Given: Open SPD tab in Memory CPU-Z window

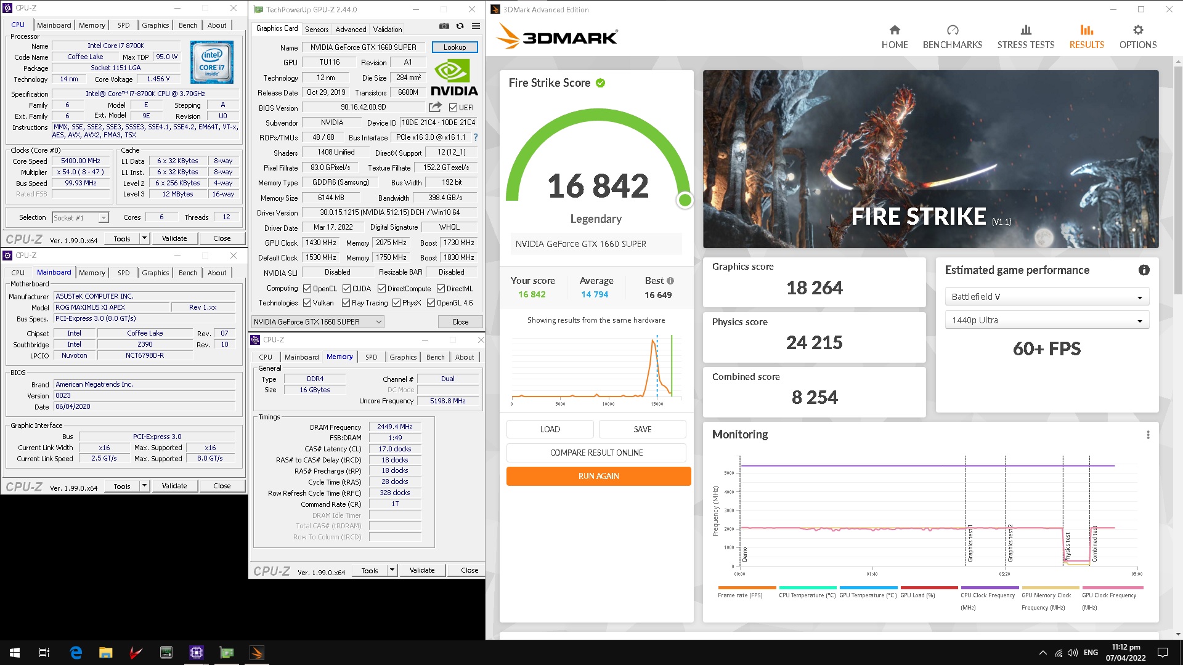Looking at the screenshot, I should click(x=371, y=357).
